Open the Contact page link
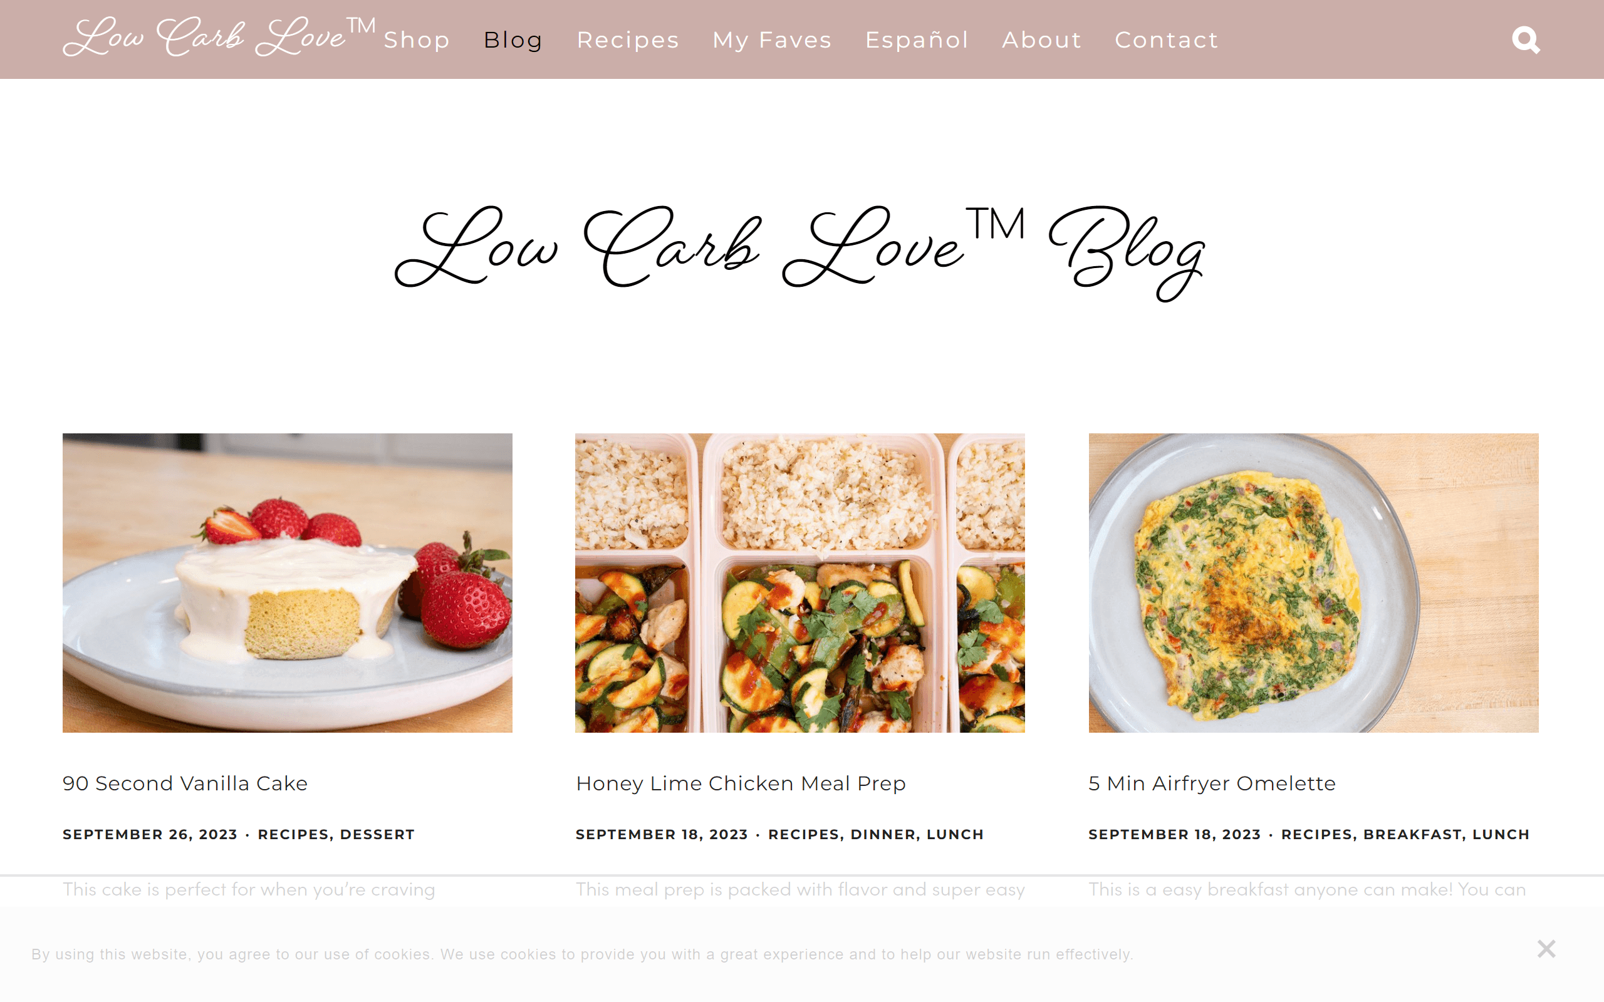The height and width of the screenshot is (1002, 1604). pyautogui.click(x=1167, y=39)
